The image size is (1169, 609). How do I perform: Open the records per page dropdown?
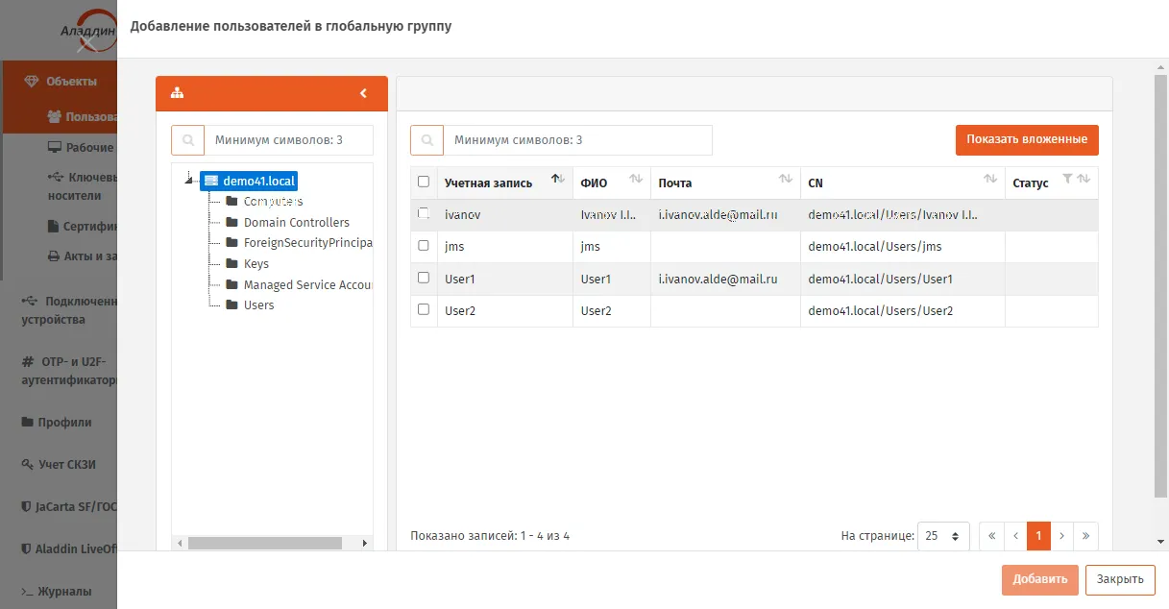pos(943,536)
